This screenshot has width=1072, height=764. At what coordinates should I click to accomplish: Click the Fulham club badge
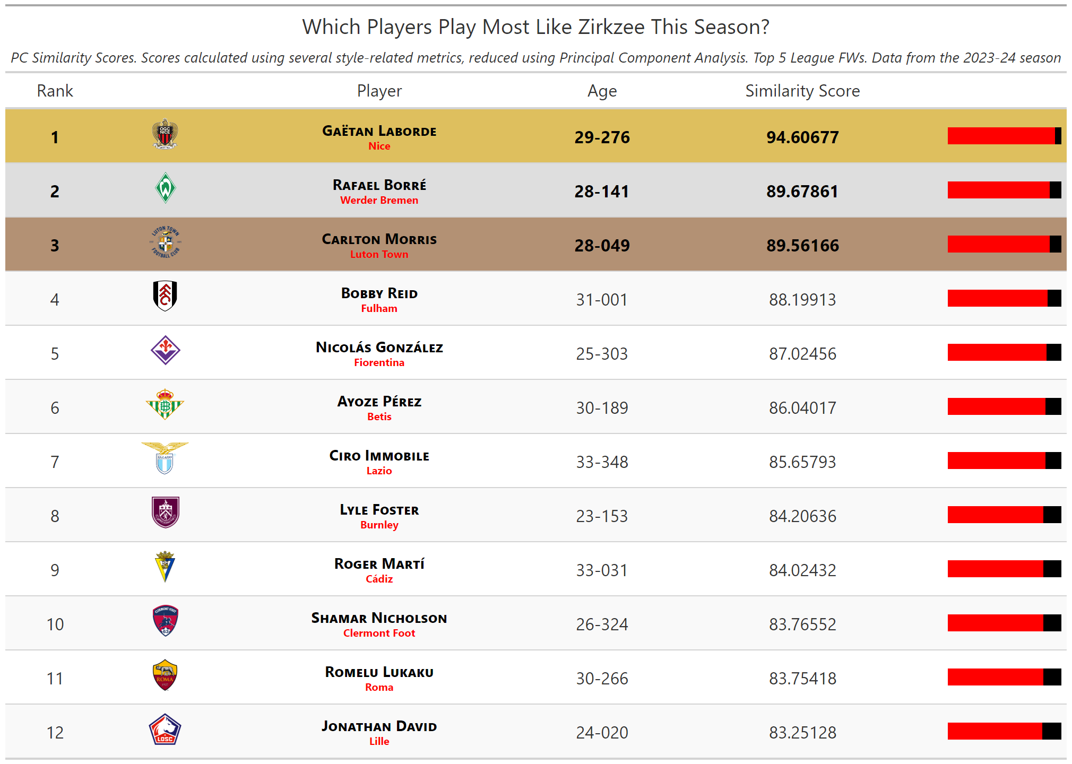[165, 296]
